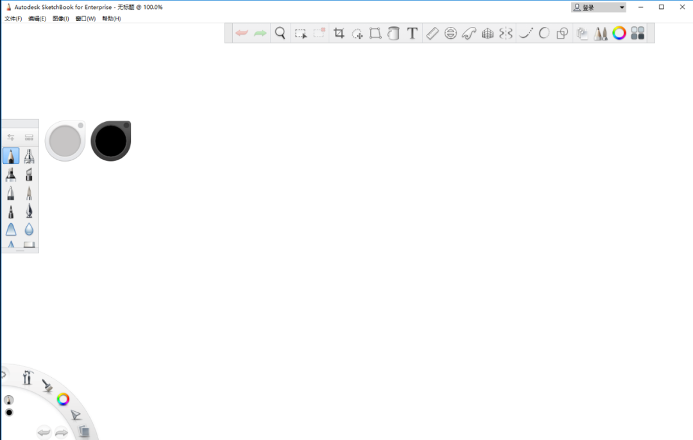693x440 pixels.
Task: Click the deselect tool with red X
Action: (x=319, y=33)
